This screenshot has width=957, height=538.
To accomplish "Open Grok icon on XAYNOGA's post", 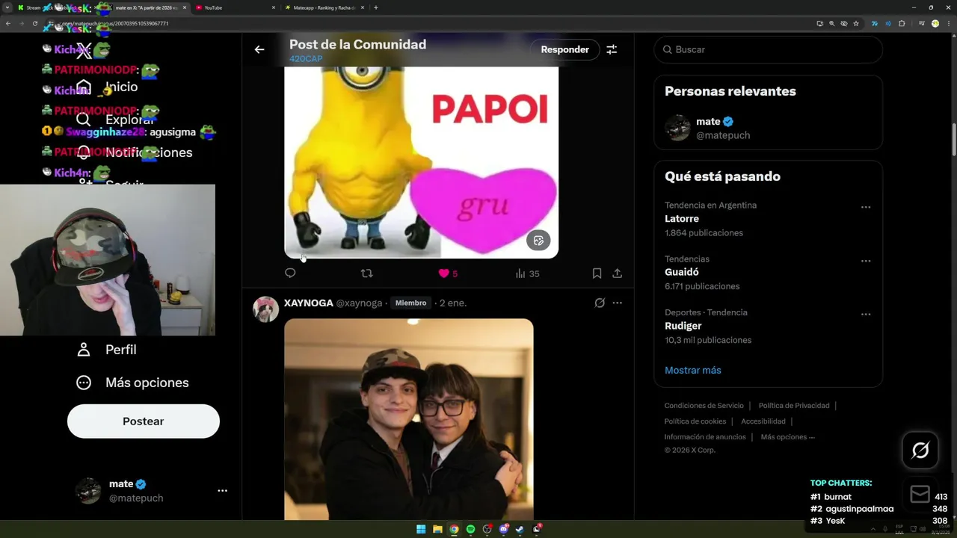I will click(599, 303).
